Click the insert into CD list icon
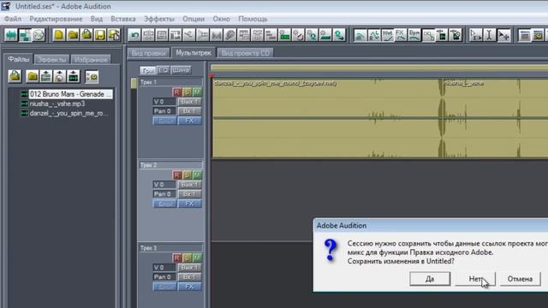 point(59,76)
